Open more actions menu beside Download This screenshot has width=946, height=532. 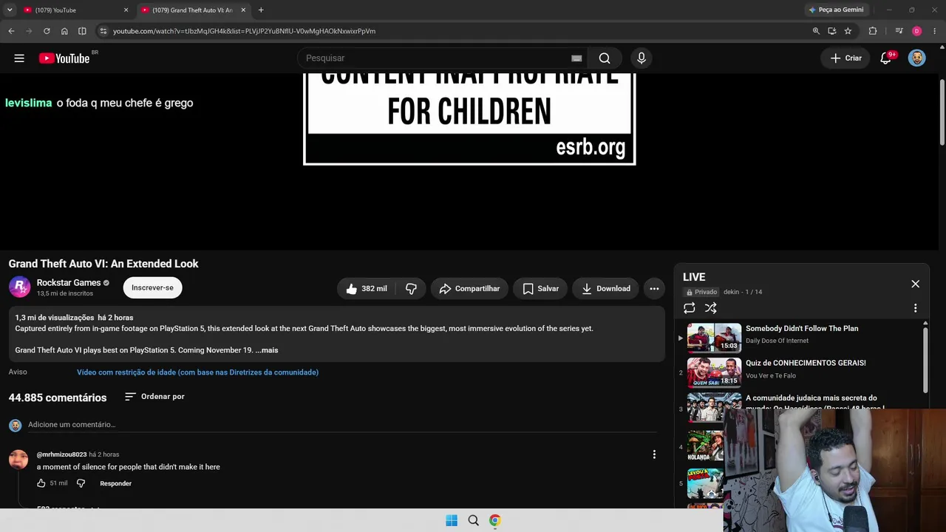pos(654,289)
